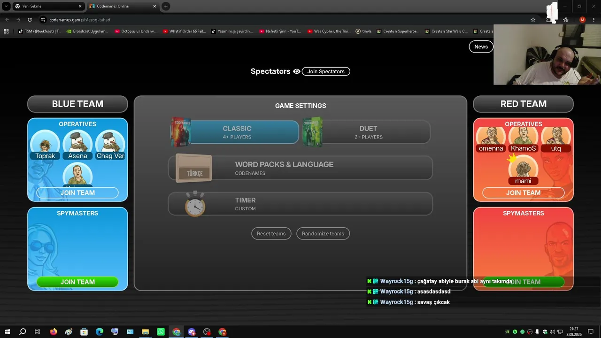
Task: Open the Octopus vs Underwater bookmark
Action: point(135,31)
